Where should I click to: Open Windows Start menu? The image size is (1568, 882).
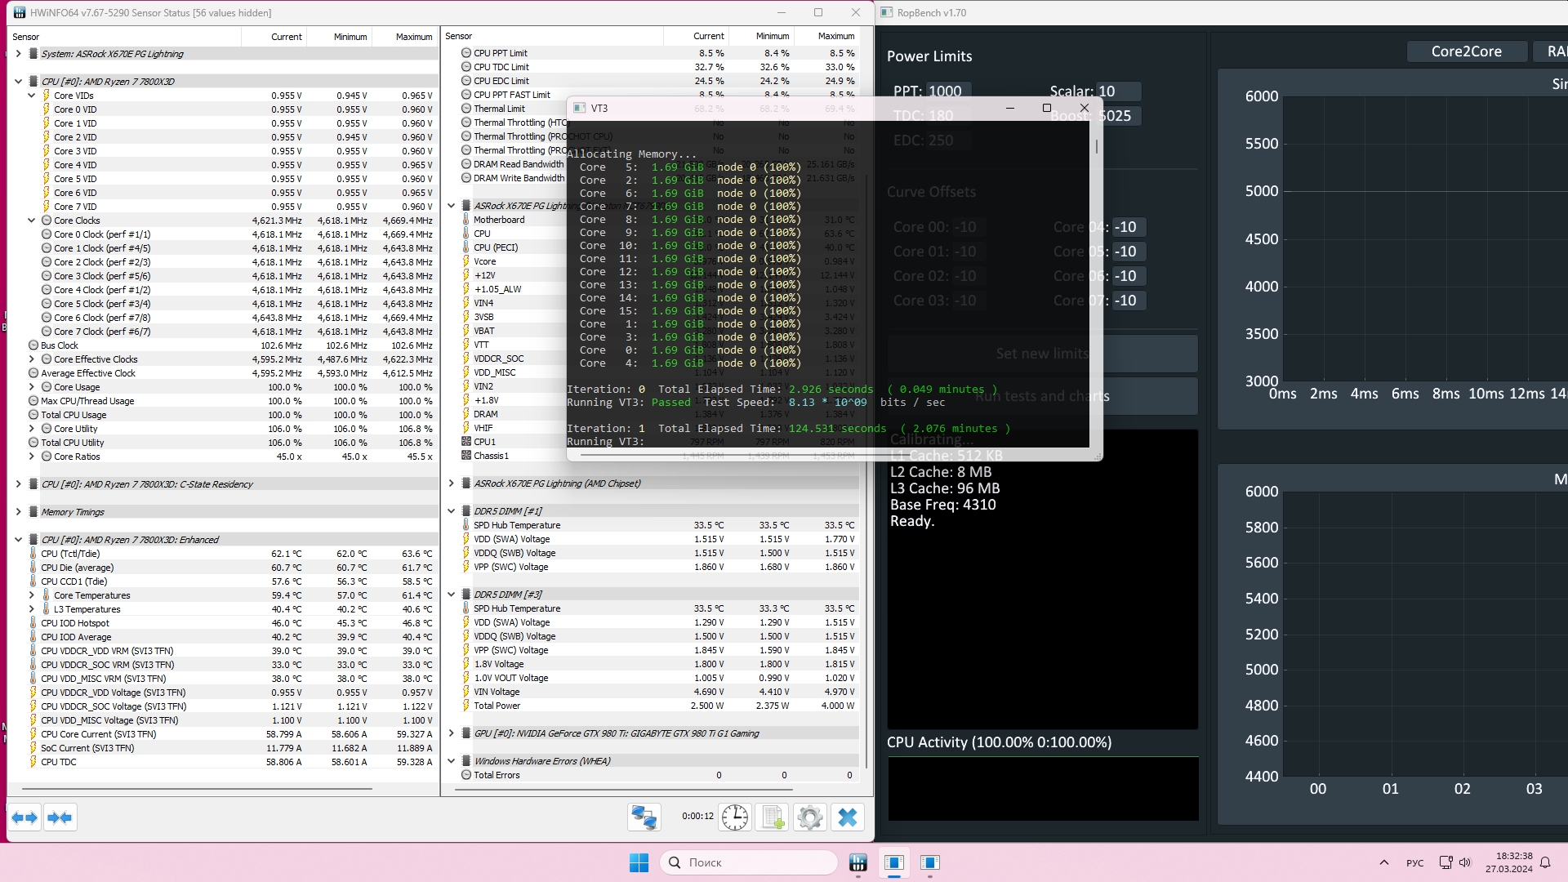pyautogui.click(x=639, y=862)
